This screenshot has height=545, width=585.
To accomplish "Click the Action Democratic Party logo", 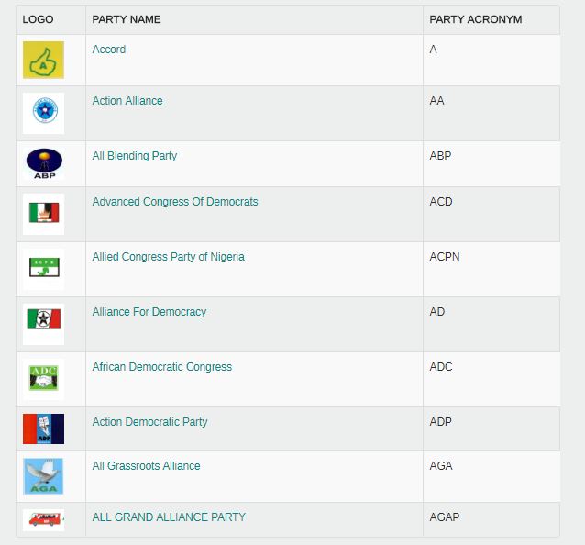I will coord(43,428).
